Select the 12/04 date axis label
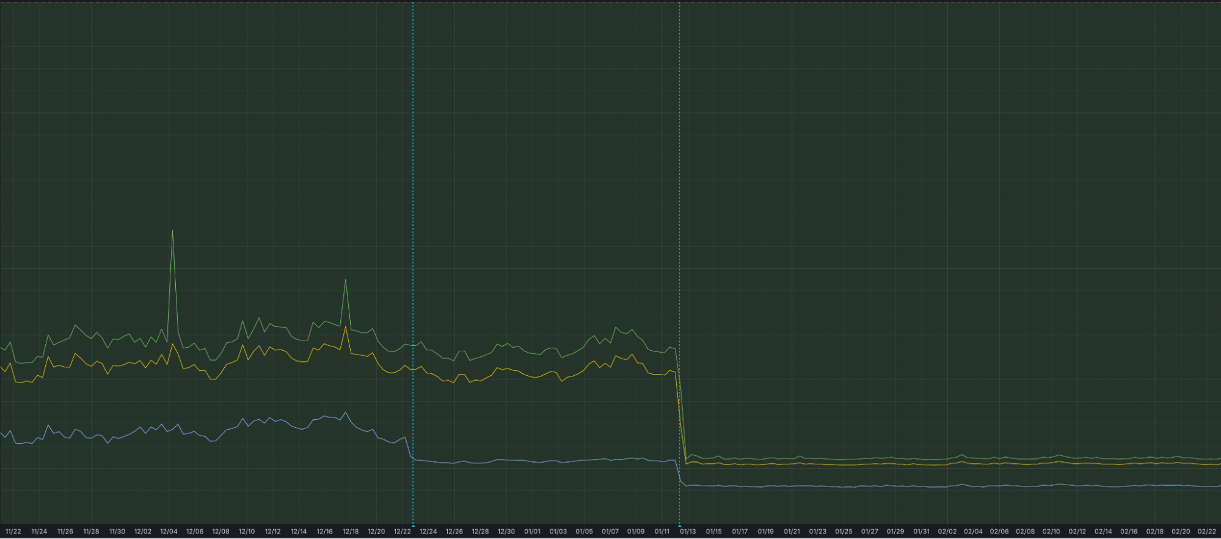The height and width of the screenshot is (539, 1221). (169, 532)
